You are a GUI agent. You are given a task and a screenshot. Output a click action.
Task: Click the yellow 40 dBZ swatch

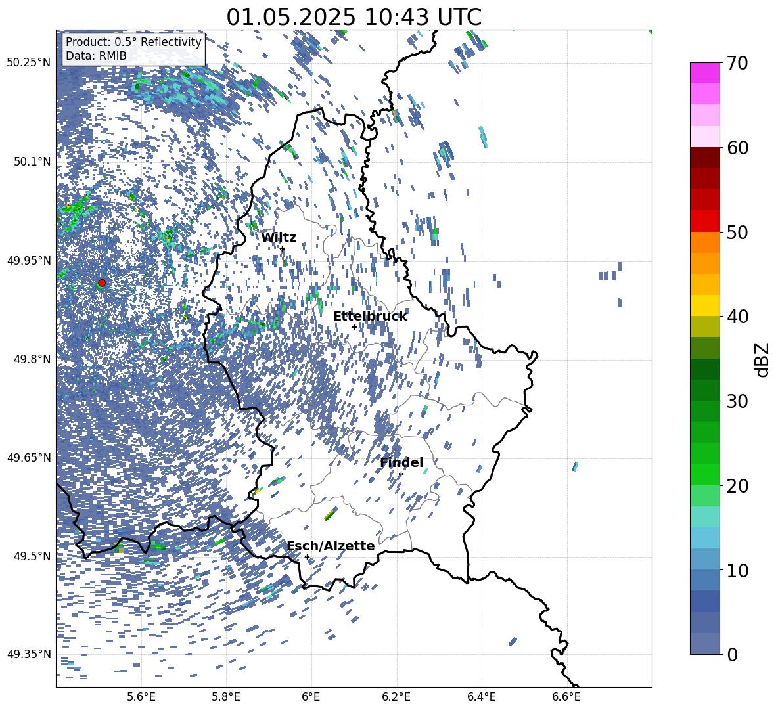(x=704, y=305)
